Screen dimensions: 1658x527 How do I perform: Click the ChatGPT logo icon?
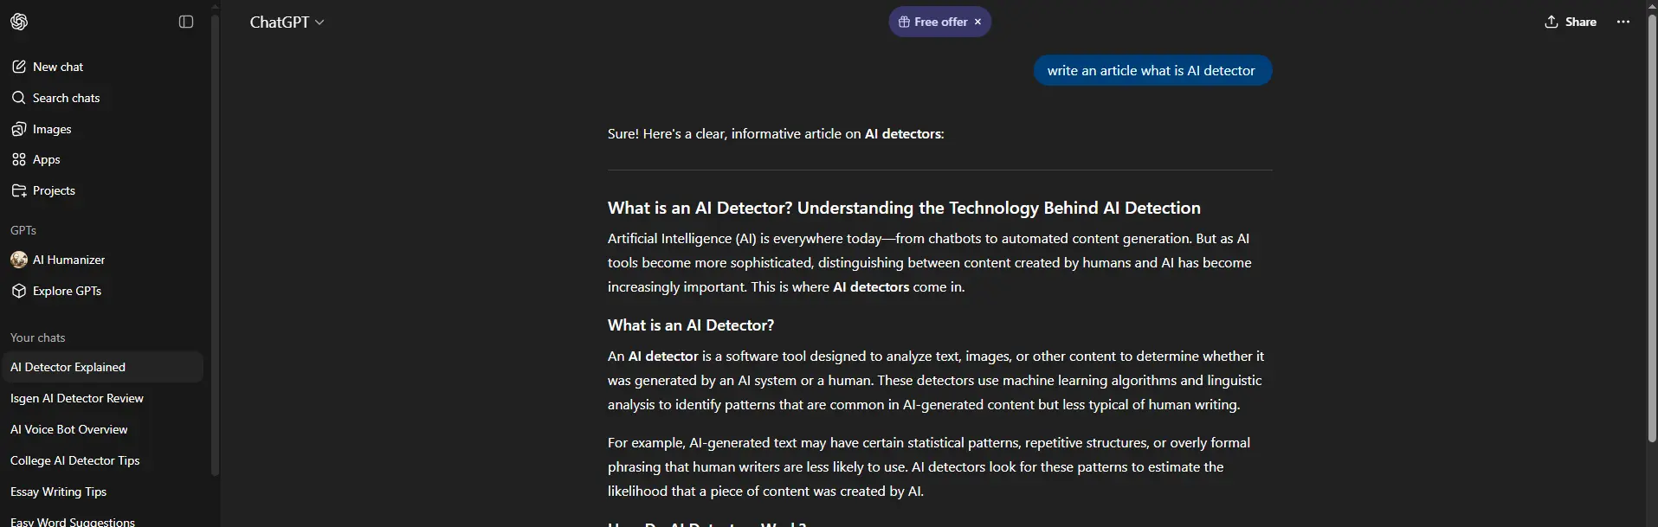point(19,22)
